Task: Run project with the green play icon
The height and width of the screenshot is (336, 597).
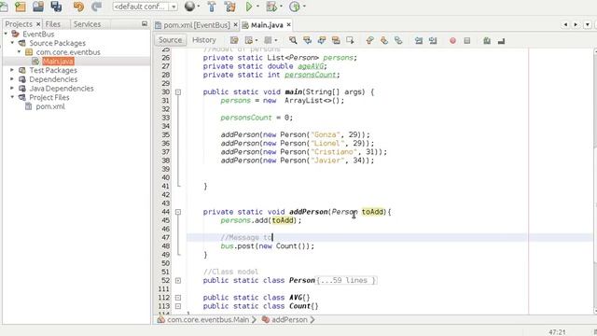Action: (249, 7)
